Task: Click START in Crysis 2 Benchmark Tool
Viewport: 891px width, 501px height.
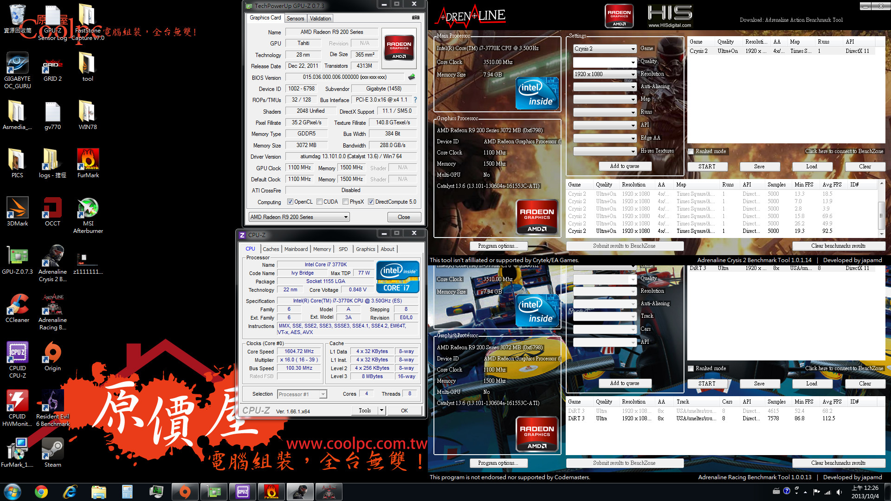Action: click(x=707, y=167)
